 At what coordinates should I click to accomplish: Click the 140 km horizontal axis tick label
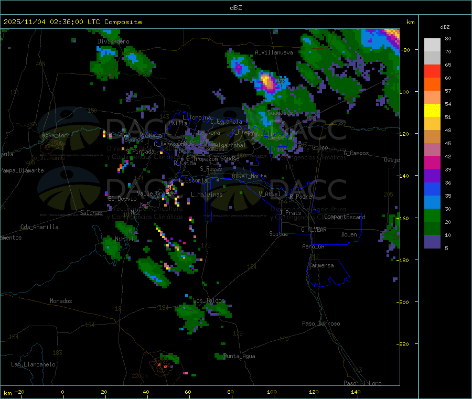pyautogui.click(x=356, y=392)
